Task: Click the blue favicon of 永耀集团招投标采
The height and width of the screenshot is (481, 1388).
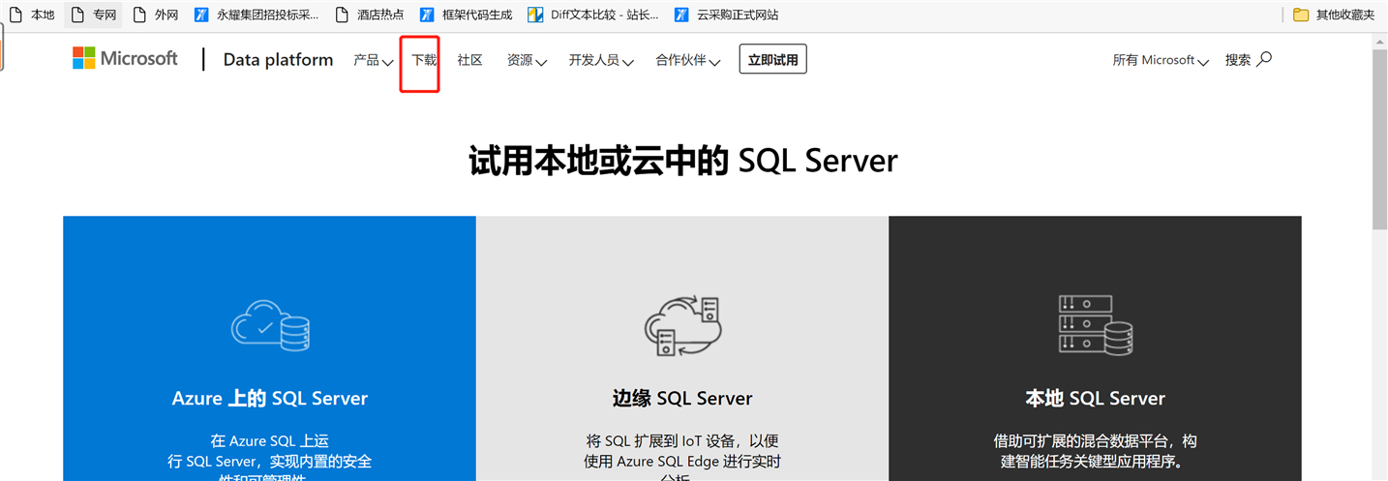Action: 201,15
